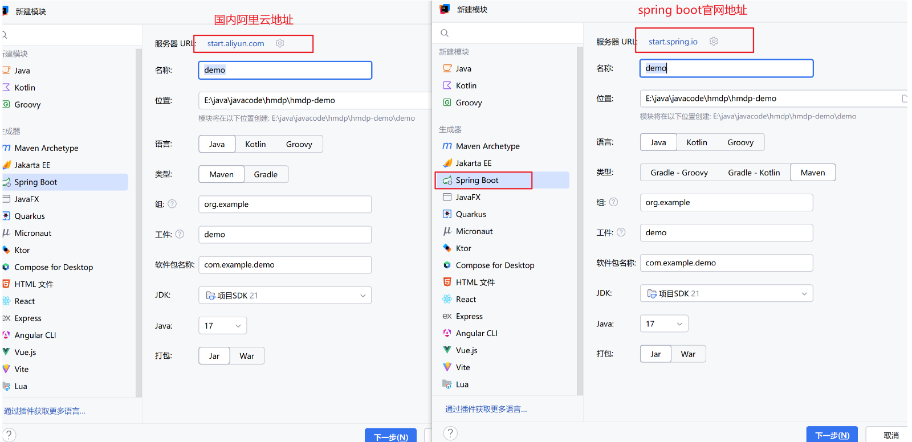Screen dimensions: 912x442
Task: Click the start.aliyun.com server URL link
Action: [x=235, y=43]
